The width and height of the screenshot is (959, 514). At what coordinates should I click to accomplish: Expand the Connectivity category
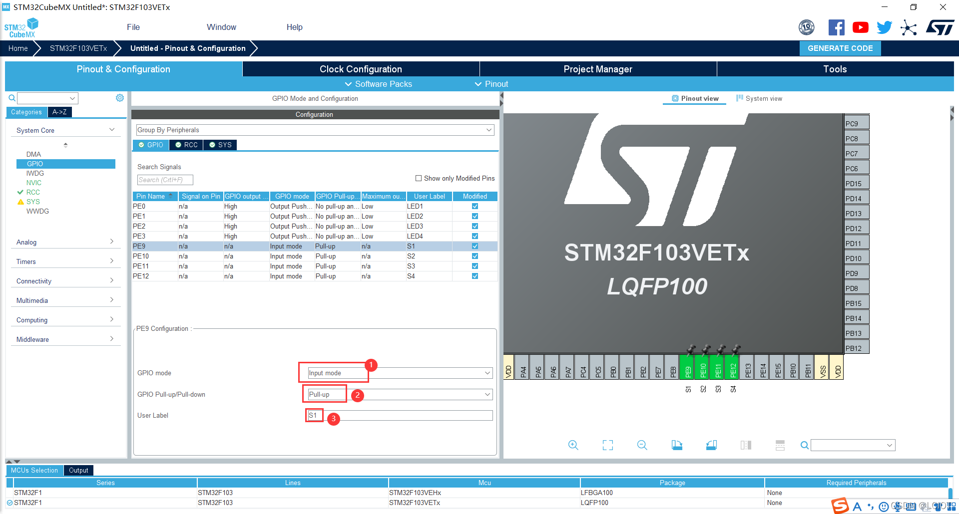click(65, 281)
